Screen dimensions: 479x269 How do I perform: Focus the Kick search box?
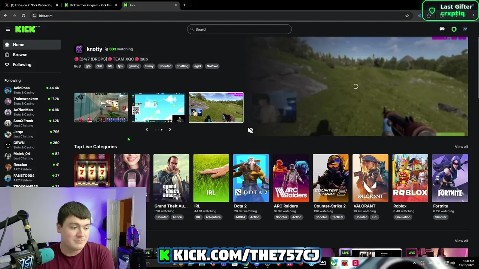(239, 29)
